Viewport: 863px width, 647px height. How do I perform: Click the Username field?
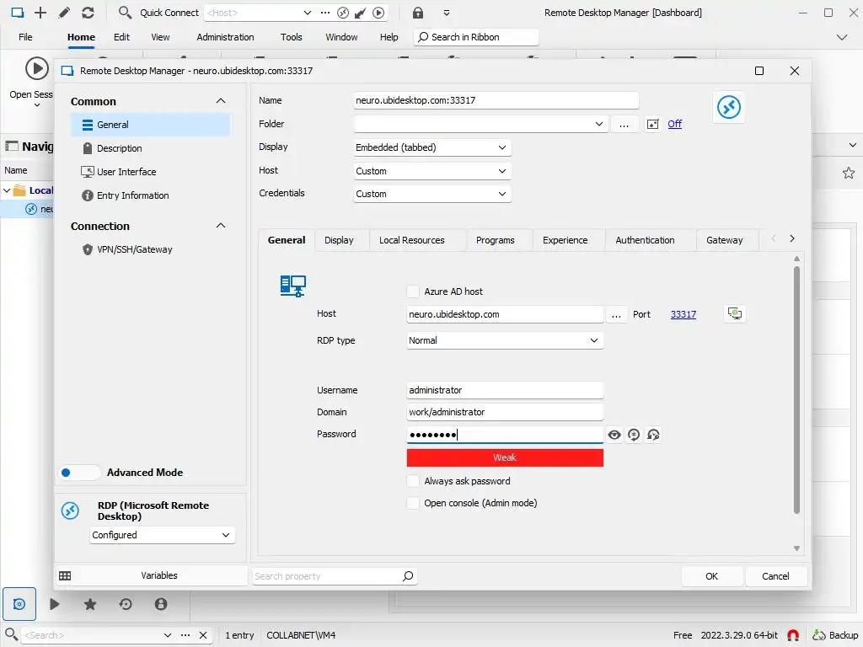click(x=505, y=390)
